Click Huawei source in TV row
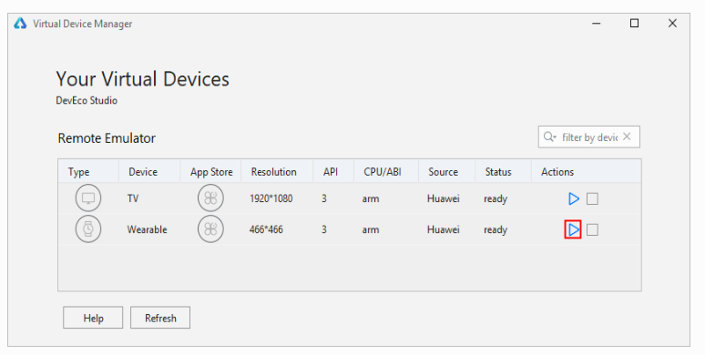This screenshot has height=355, width=705. [x=444, y=198]
